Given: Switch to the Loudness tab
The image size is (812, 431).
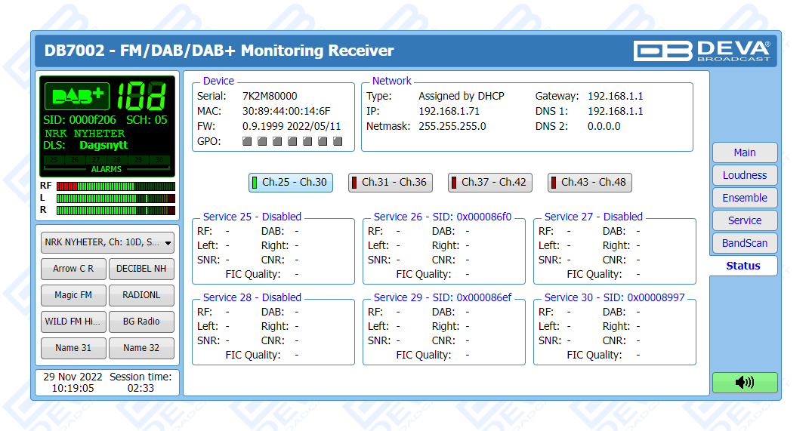Looking at the screenshot, I should (744, 175).
